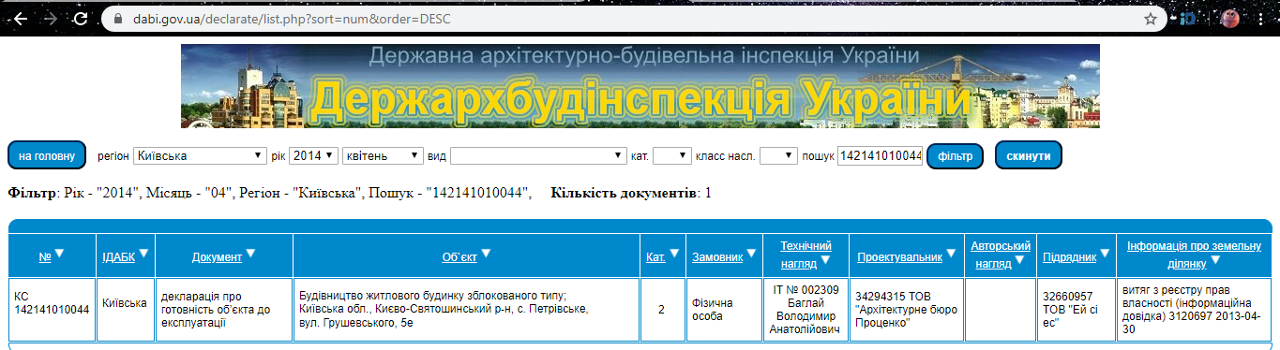Select the 32660957 ТОВ Ей сі ес cell

pos(1076,310)
